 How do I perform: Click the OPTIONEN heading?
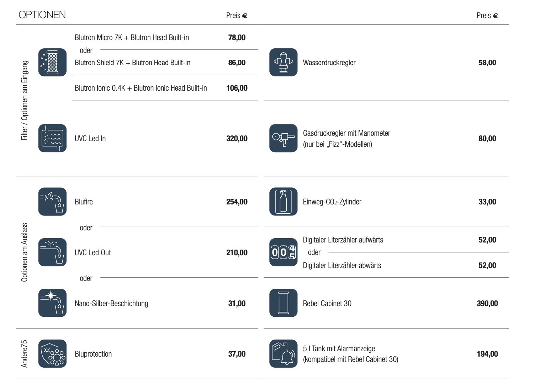click(x=42, y=15)
